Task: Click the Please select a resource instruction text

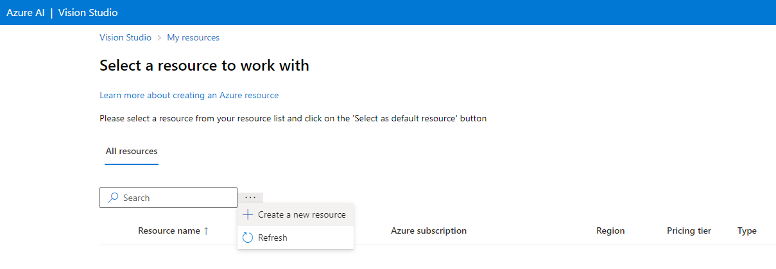Action: (293, 118)
